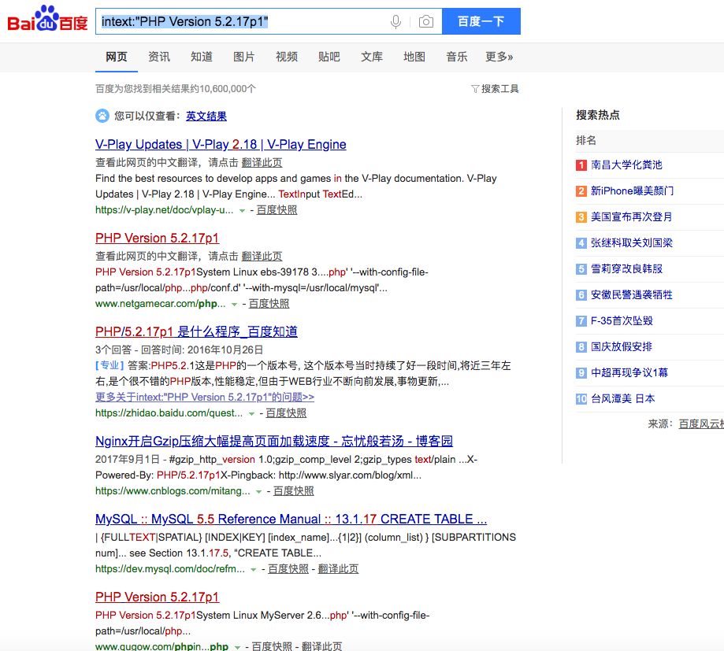Open hot topic F-35首次坠毁
Viewport: 724px width, 651px height.
[622, 320]
